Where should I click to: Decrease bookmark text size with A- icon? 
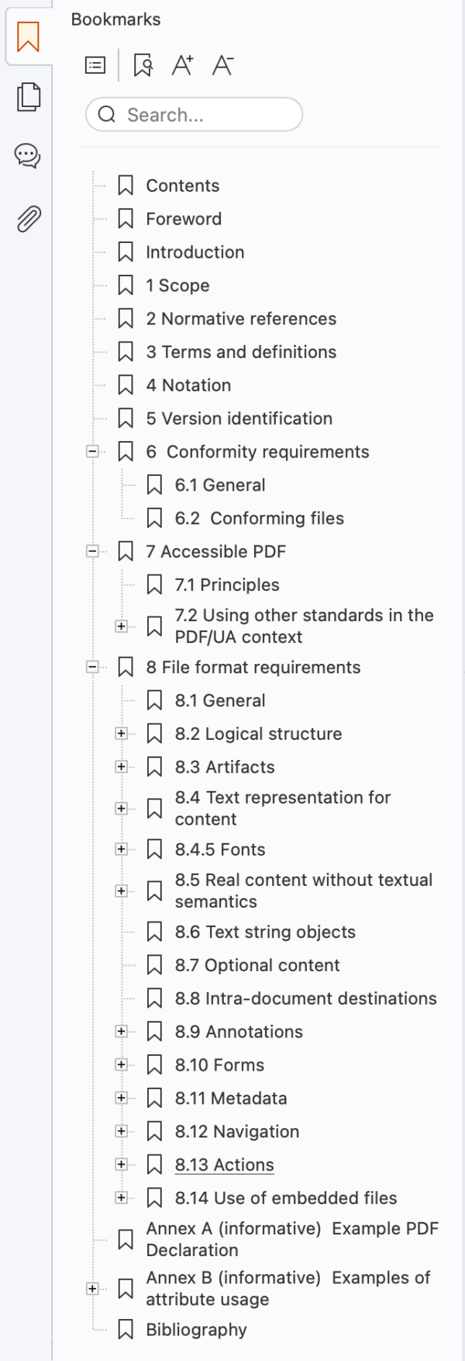click(222, 65)
